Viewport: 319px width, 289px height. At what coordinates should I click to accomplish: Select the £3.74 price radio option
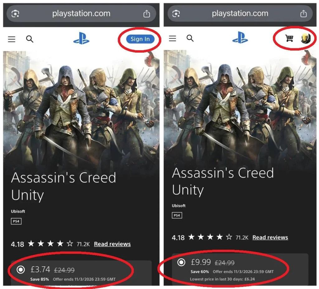click(x=21, y=270)
